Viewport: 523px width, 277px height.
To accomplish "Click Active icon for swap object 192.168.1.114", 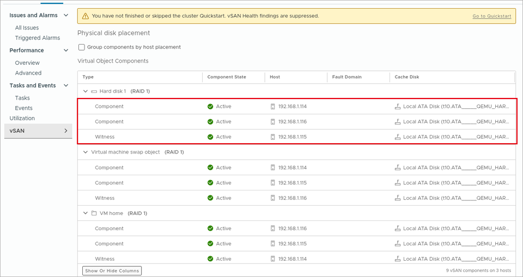I will (210, 168).
